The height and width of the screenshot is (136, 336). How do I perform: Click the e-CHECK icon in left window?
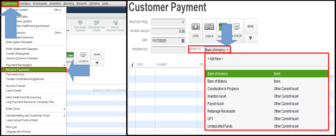pos(84,58)
